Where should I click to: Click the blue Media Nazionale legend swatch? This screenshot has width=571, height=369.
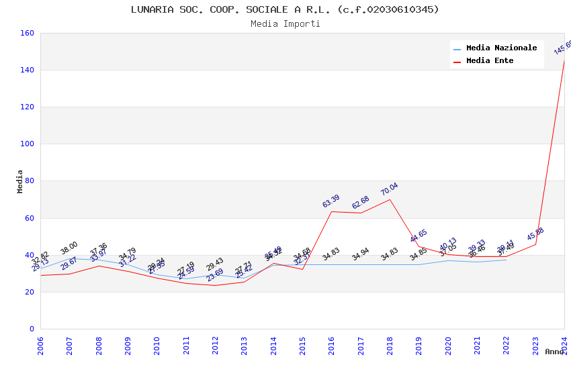[x=457, y=49]
